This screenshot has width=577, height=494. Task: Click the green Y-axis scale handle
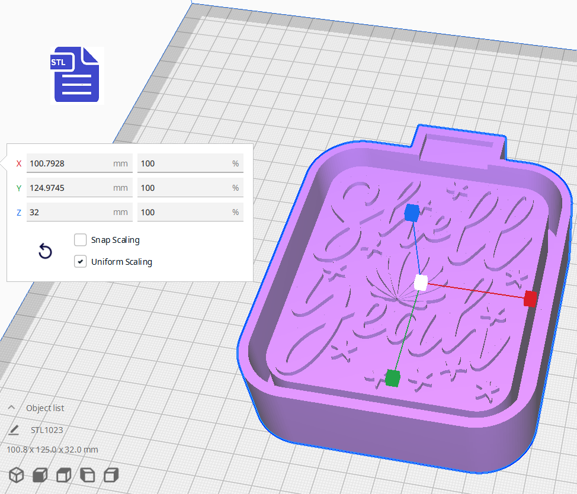393,377
